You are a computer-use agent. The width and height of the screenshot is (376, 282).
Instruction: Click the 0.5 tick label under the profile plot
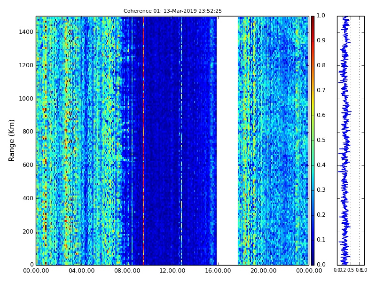click(351, 270)
